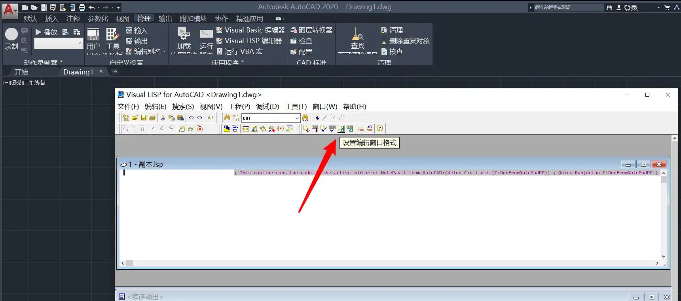Click the Replace icon next to Find binoculars

coord(236,118)
